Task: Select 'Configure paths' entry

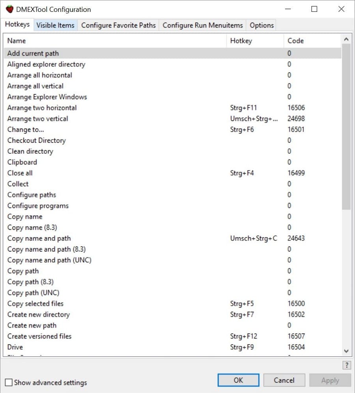Action: tap(173, 195)
